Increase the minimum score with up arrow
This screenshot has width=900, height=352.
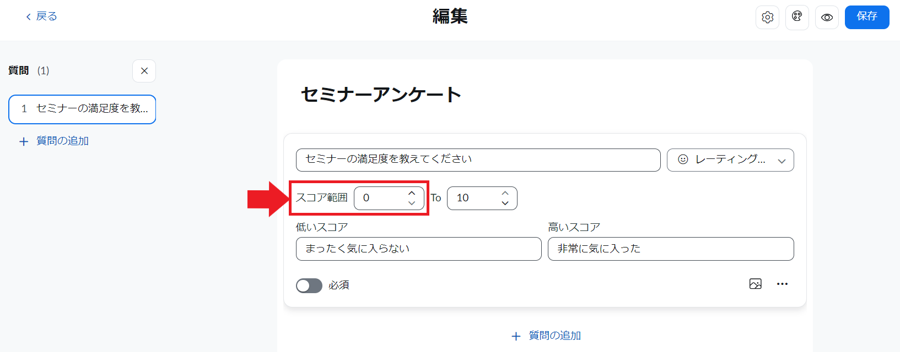[x=412, y=193]
